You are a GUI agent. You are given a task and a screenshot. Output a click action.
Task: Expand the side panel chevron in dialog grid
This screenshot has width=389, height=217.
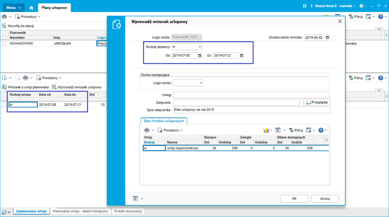tap(327, 140)
